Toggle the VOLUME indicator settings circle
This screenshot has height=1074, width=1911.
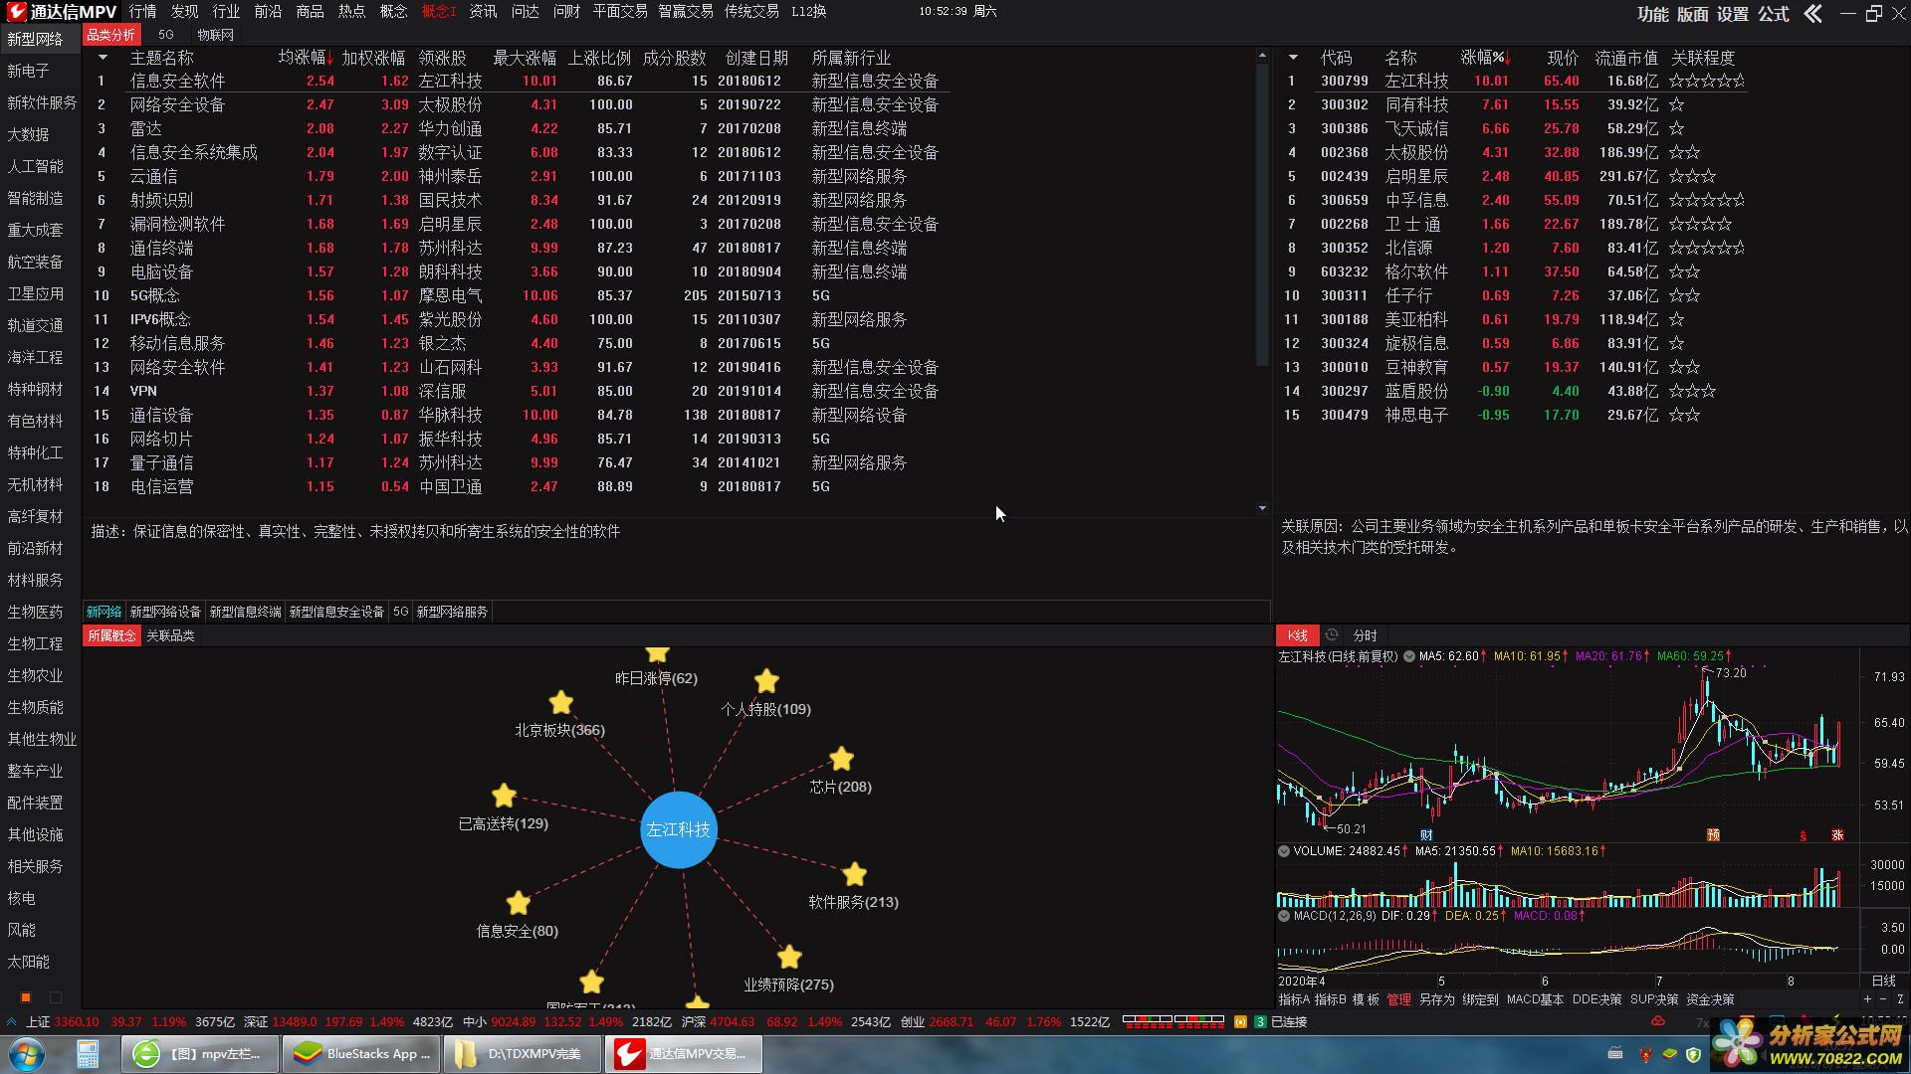click(1284, 851)
